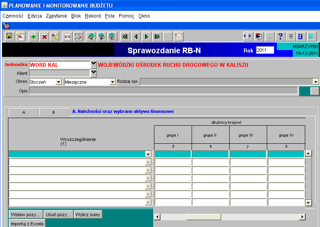This screenshot has width=320, height=227.
Task: Click the calculator grid icon
Action: pos(291,36)
